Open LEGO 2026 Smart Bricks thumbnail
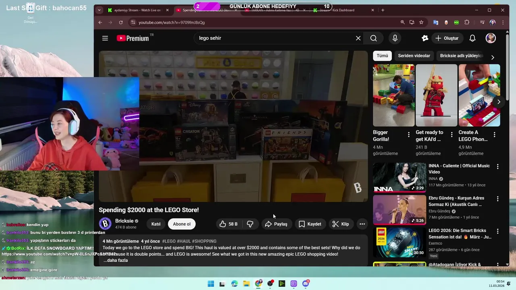Viewport: 516px width, 290px height. tap(399, 242)
